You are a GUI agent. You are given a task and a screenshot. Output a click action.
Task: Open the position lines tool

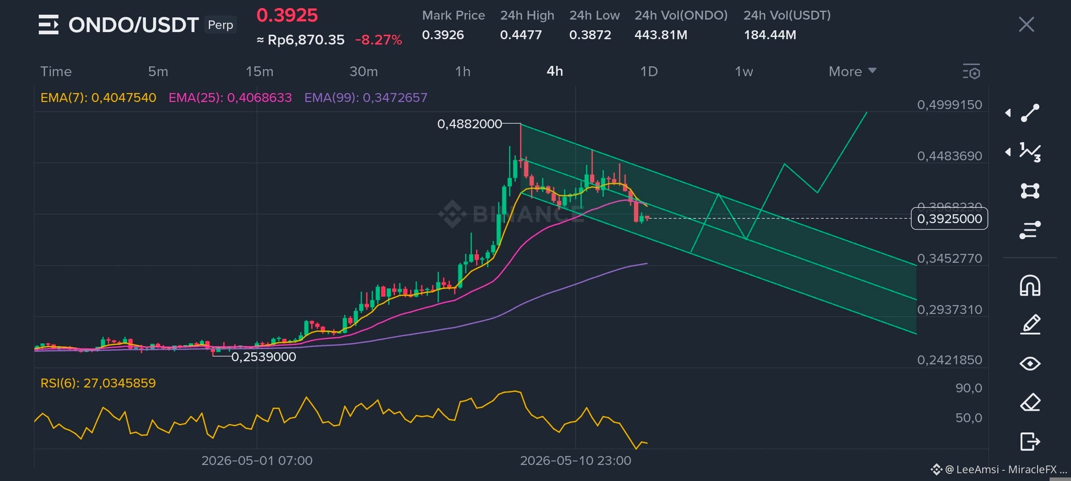pos(1030,230)
